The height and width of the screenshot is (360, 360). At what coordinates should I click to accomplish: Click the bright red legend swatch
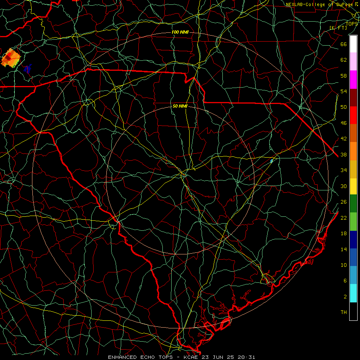[353, 115]
